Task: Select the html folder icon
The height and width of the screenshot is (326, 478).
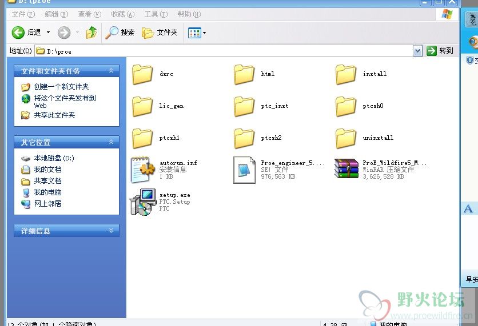Action: 244,74
